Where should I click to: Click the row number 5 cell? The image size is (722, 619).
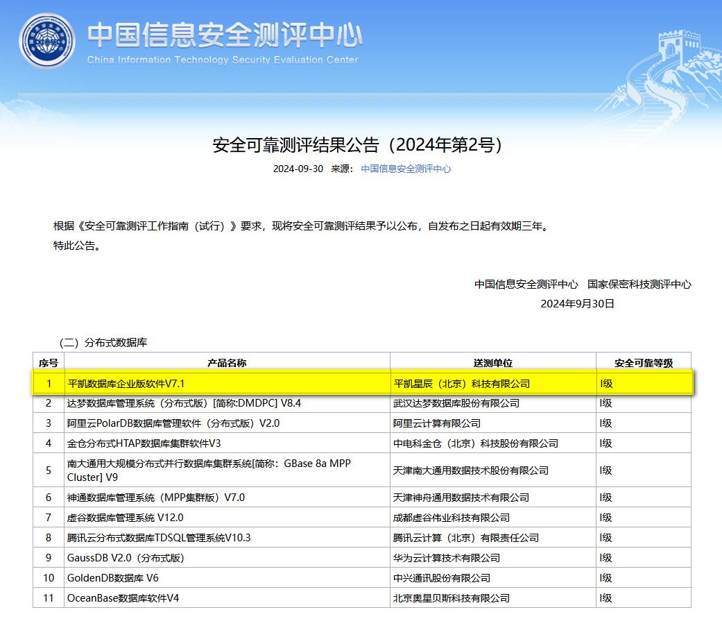click(x=49, y=470)
